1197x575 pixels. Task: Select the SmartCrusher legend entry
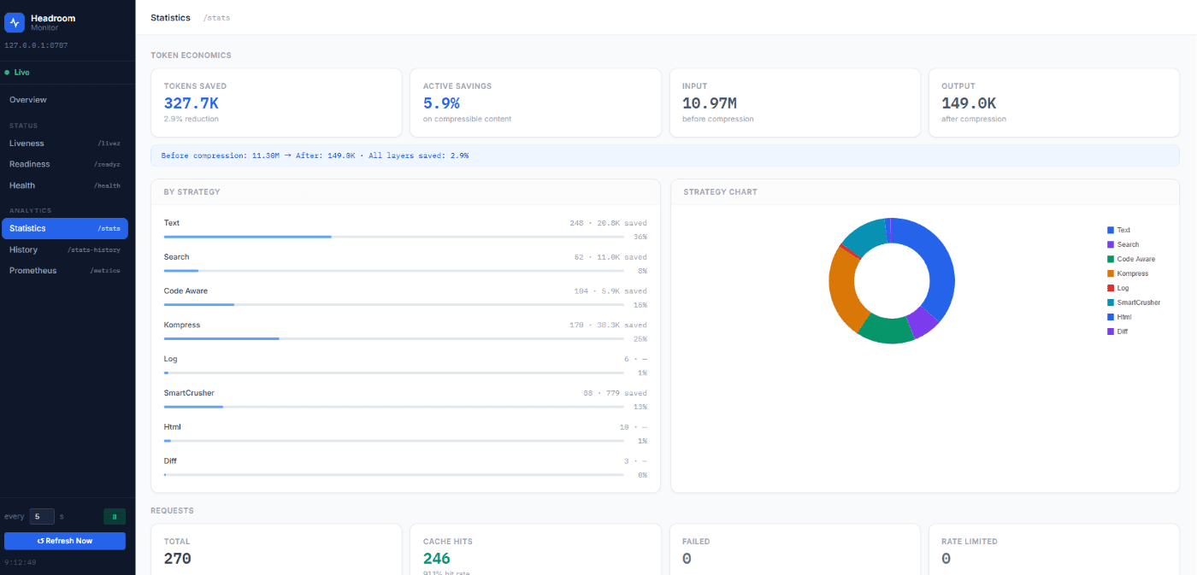click(1134, 302)
